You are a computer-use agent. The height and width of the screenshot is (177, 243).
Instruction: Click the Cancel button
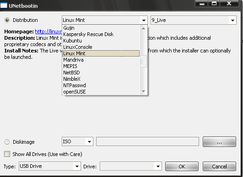219,167
